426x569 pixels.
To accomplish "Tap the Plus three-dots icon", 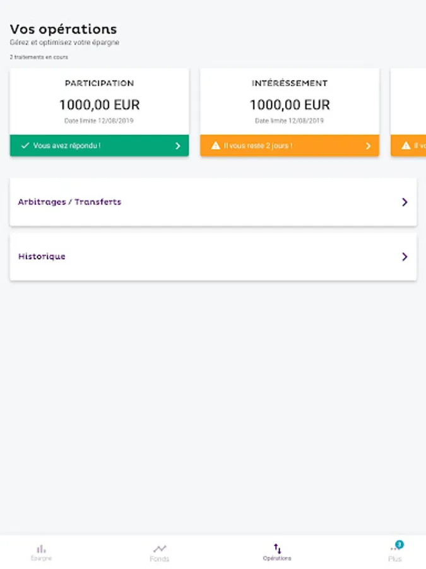I will (394, 549).
